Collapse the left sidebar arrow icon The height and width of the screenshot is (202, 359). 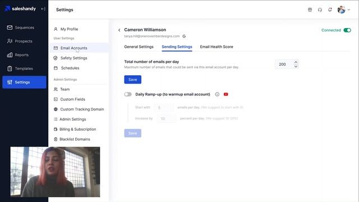pos(43,9)
